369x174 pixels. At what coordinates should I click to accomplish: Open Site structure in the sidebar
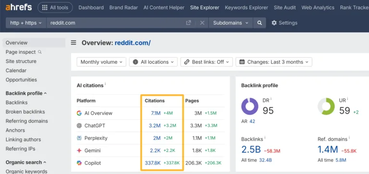click(21, 61)
